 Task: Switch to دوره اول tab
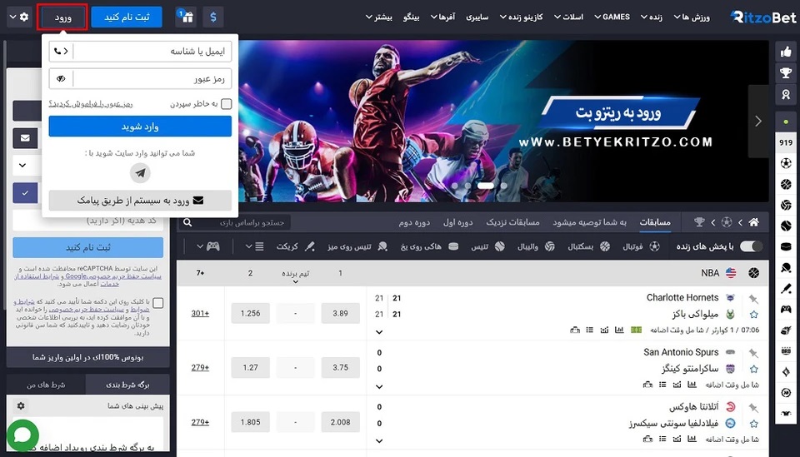pyautogui.click(x=457, y=222)
